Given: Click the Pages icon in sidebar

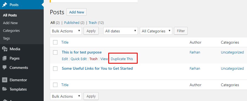Looking at the screenshot, I should [5, 58].
